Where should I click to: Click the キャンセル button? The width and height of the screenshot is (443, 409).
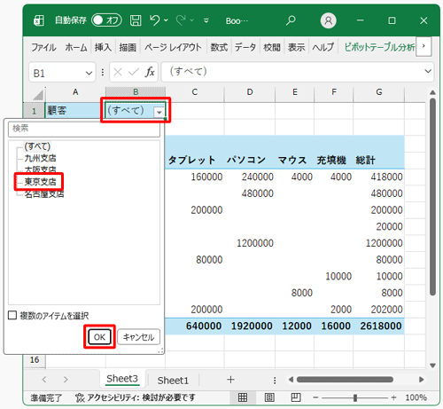coord(138,337)
